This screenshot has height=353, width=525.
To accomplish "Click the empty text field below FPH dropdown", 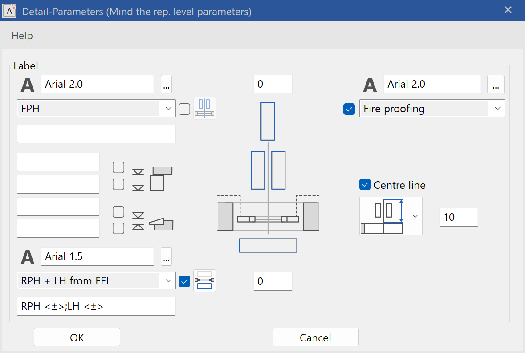I will click(97, 134).
